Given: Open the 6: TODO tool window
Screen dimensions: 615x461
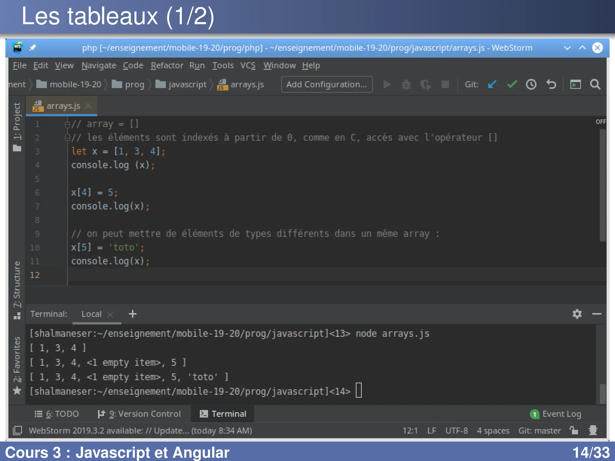Looking at the screenshot, I should [x=57, y=414].
